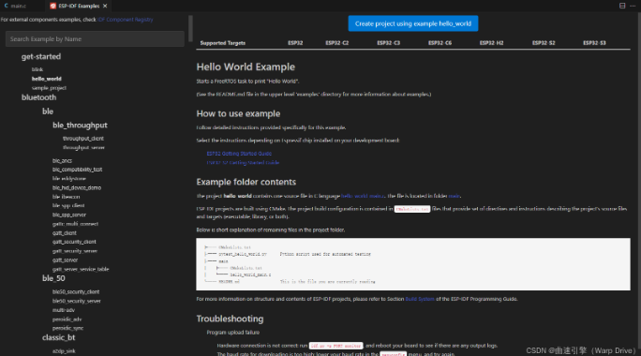The width and height of the screenshot is (641, 356).
Task: Click the ble_50 heading
Action: point(53,278)
